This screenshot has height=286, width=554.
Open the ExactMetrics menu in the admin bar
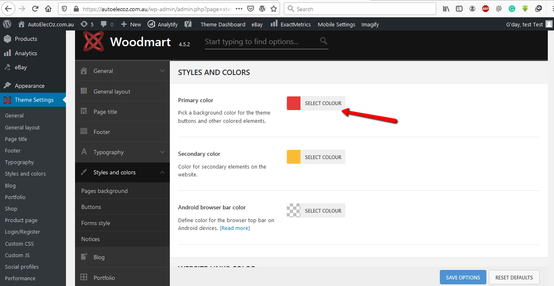(291, 24)
